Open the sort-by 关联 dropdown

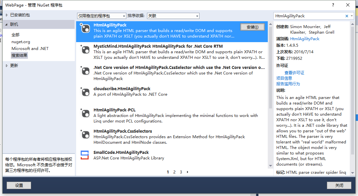(x=173, y=16)
